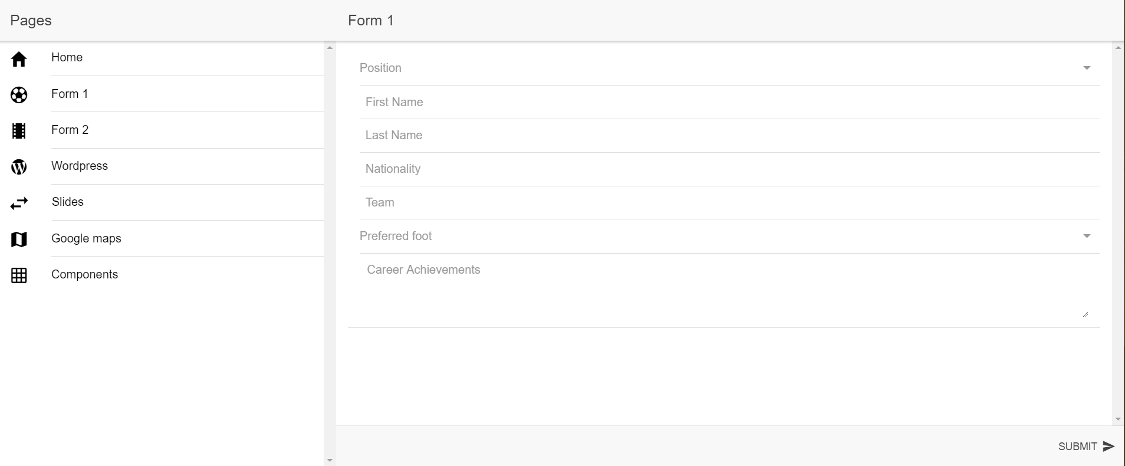Viewport: 1125px width, 466px height.
Task: Click into the Last Name field
Action: tap(729, 136)
